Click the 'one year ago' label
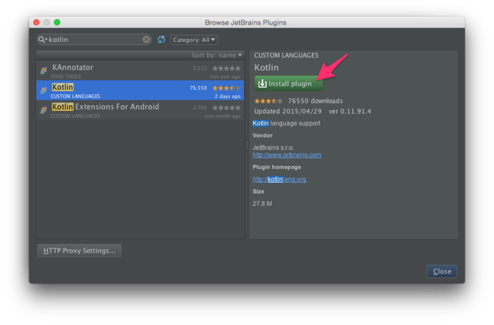 coord(225,76)
